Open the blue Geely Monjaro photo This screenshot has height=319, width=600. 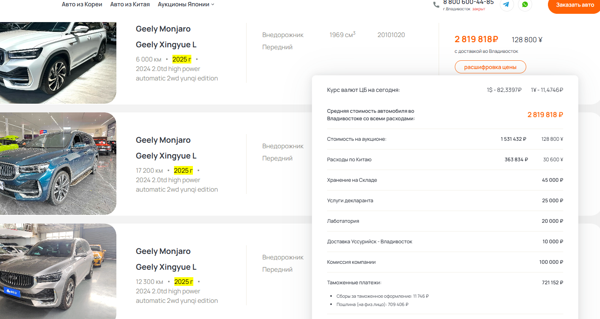pos(58,163)
